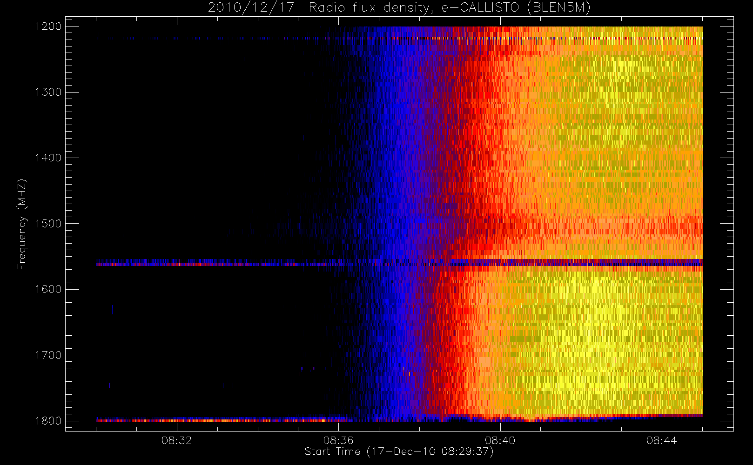Select the 1500 frequency tick label

click(x=48, y=224)
